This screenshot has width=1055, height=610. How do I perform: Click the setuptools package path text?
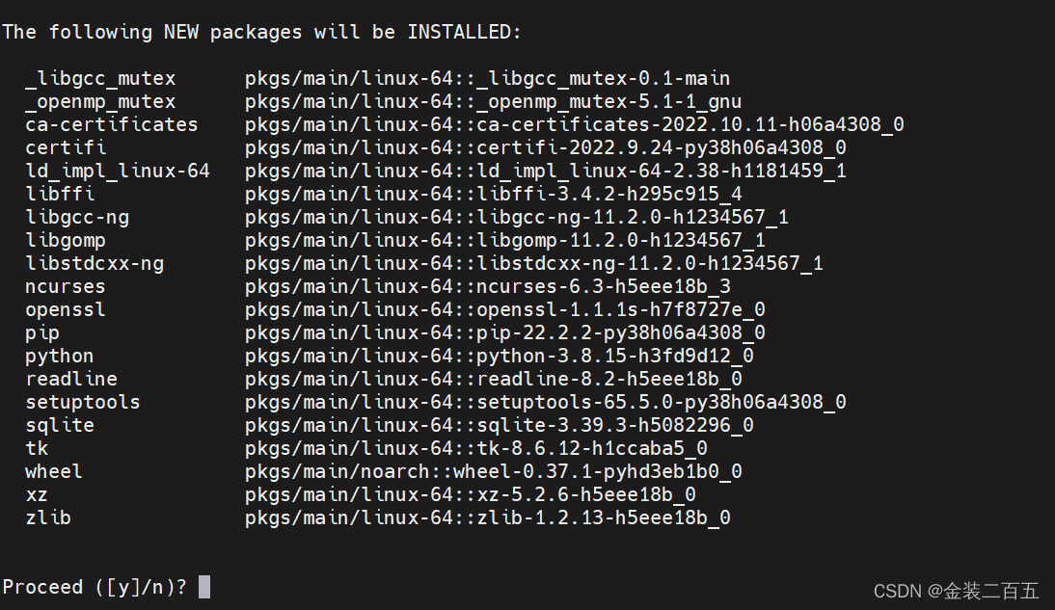click(546, 402)
